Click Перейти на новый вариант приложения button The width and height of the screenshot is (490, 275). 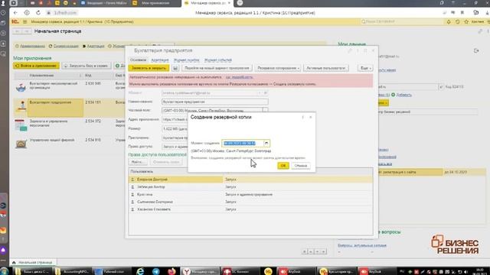tap(217, 68)
